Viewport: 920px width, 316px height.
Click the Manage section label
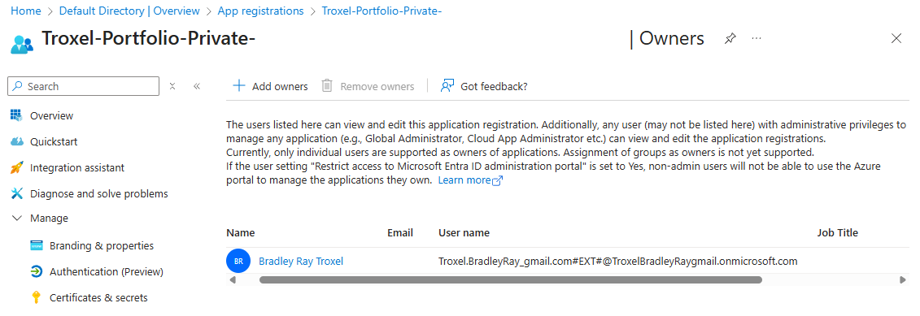[49, 218]
